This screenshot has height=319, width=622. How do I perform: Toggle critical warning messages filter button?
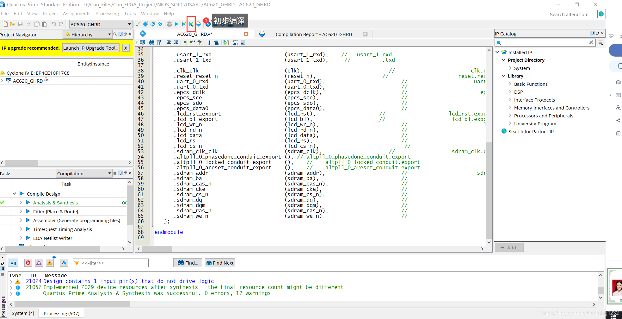[39, 263]
